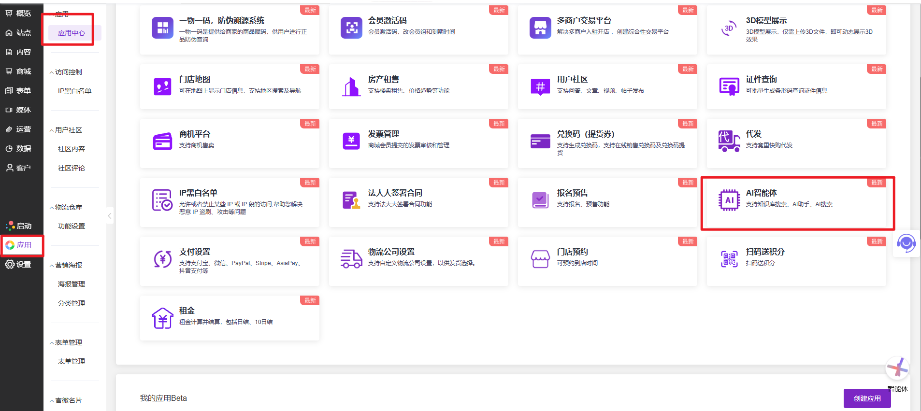Click the 门店预约 card title

point(573,252)
